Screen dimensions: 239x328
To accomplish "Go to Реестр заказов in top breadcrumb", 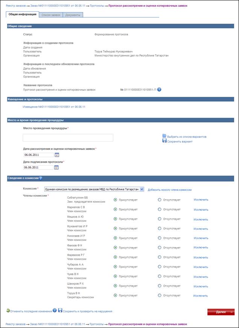I will tap(16, 6).
